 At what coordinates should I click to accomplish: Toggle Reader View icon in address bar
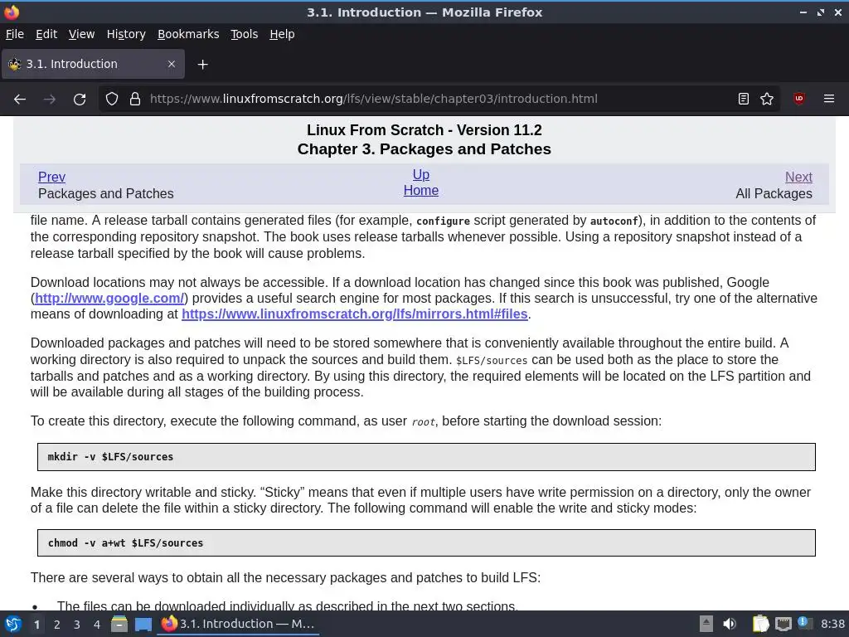click(744, 99)
